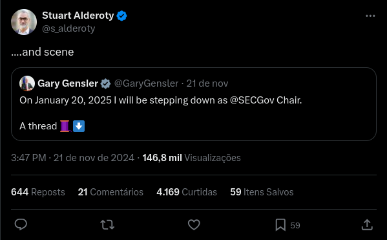Open the three-dot more options menu
This screenshot has height=240, width=387.
370,16
